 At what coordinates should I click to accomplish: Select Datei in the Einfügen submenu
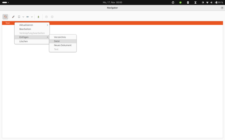pos(57,41)
